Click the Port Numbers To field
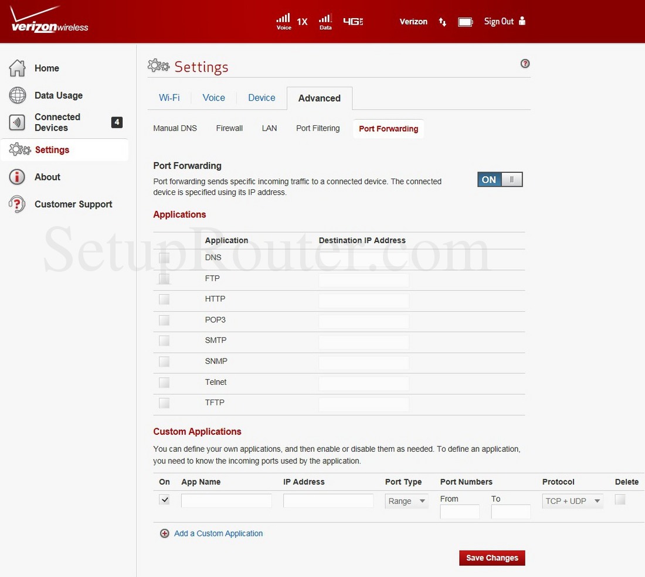 (511, 511)
